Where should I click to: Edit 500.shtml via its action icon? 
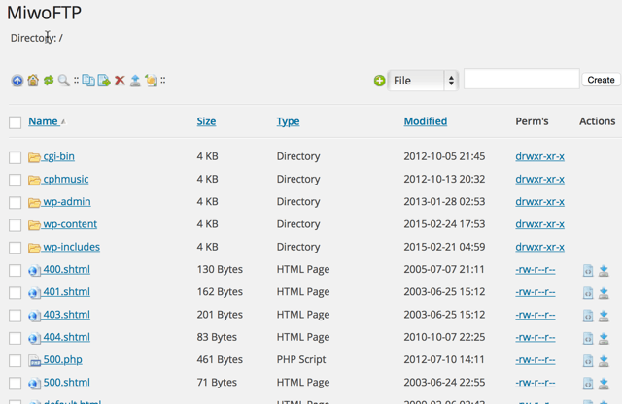[x=588, y=384]
